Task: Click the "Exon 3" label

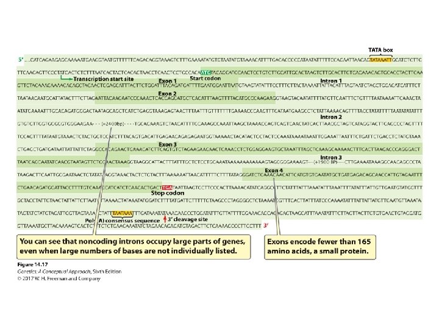Action: pos(168,144)
